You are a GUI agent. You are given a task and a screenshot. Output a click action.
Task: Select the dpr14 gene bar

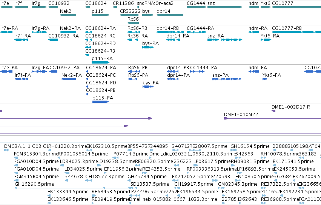click(x=170, y=15)
